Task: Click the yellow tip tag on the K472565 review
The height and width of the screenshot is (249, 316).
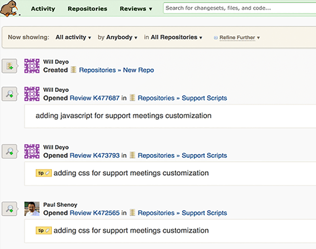Action: coord(44,230)
